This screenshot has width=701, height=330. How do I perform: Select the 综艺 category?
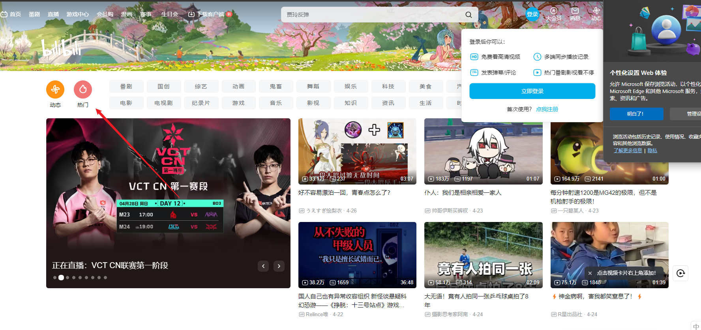coord(201,86)
